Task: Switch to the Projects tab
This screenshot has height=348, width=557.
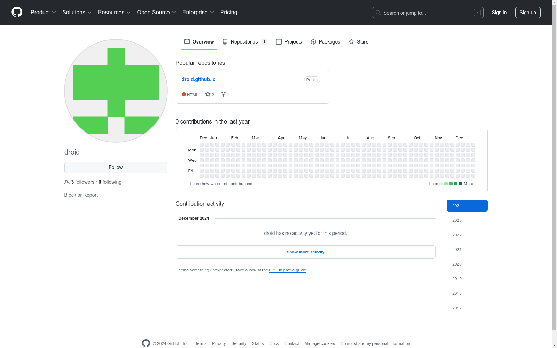Action: [x=289, y=42]
